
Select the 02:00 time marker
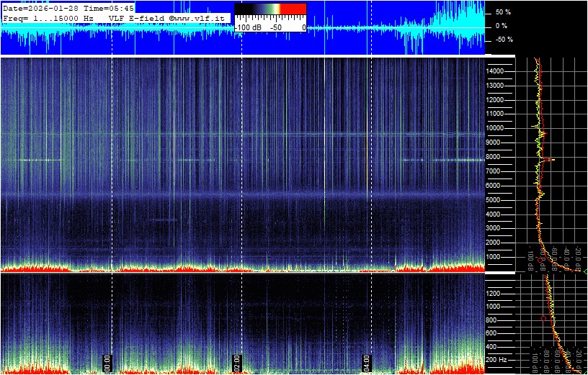[x=236, y=362]
